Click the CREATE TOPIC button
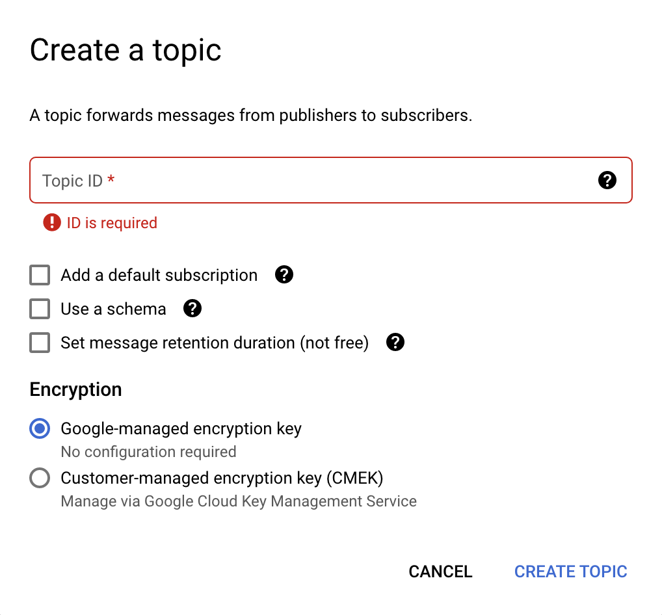662x615 pixels. tap(570, 571)
